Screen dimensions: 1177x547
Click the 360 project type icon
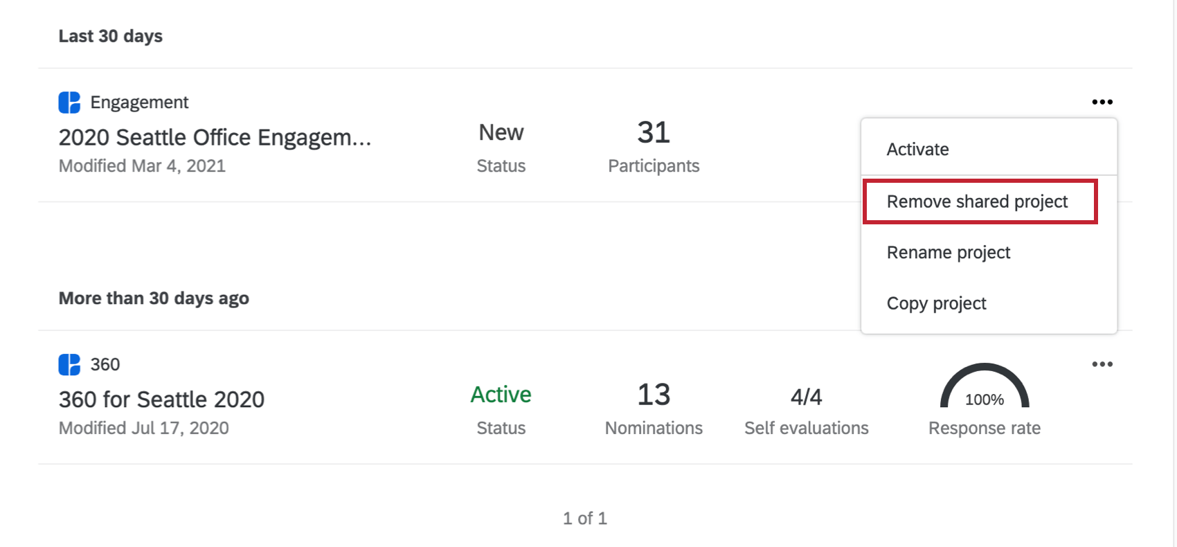(x=69, y=364)
